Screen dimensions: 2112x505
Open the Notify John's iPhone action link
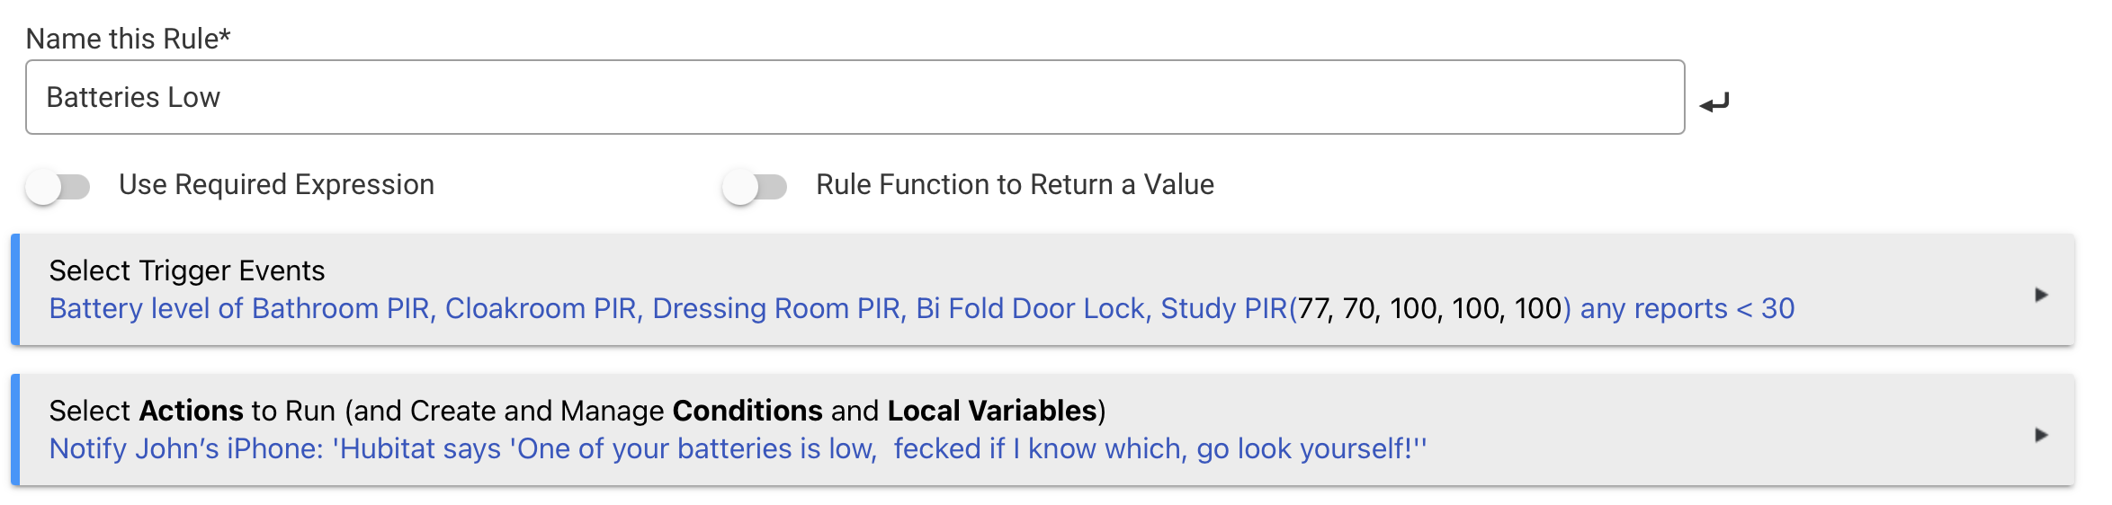(x=738, y=448)
